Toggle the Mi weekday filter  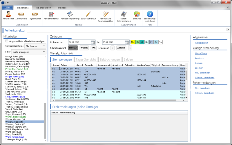point(142,42)
